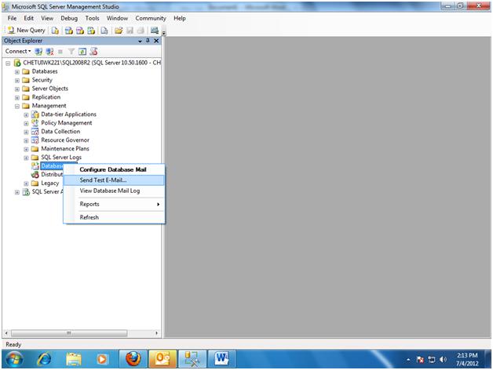Image resolution: width=493 pixels, height=370 pixels.
Task: Open the toolbar options overflow arrow
Action: 164,31
